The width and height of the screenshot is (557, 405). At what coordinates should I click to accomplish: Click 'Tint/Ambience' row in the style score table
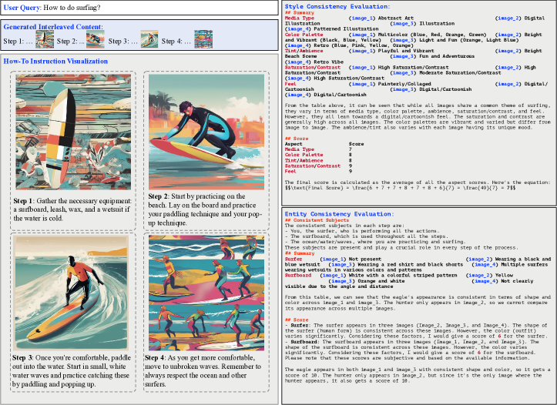318,160
